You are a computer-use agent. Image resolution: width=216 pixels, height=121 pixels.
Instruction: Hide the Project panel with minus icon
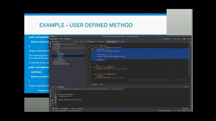tap(84, 42)
